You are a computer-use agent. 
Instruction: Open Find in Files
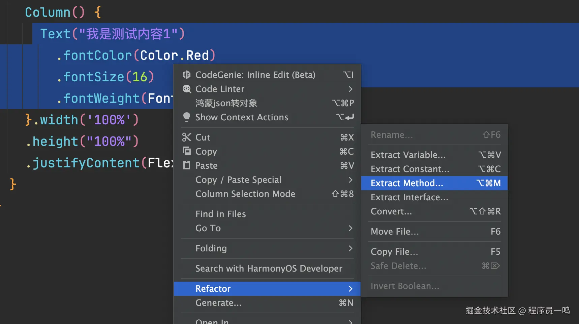pyautogui.click(x=221, y=214)
